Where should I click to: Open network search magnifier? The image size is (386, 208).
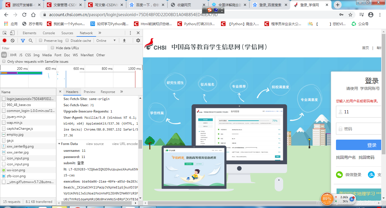pos(31,41)
